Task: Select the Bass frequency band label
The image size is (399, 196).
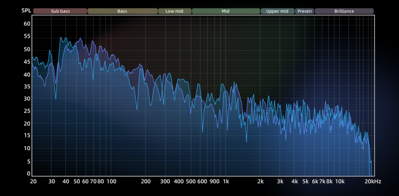Action: [122, 11]
